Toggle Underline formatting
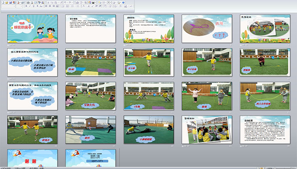The height and width of the screenshot is (169, 297). tap(34, 6)
